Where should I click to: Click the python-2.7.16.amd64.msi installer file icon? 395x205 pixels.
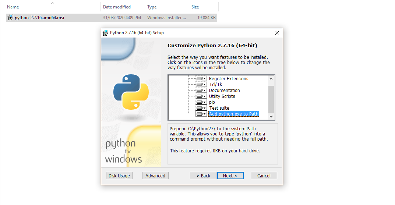10,18
